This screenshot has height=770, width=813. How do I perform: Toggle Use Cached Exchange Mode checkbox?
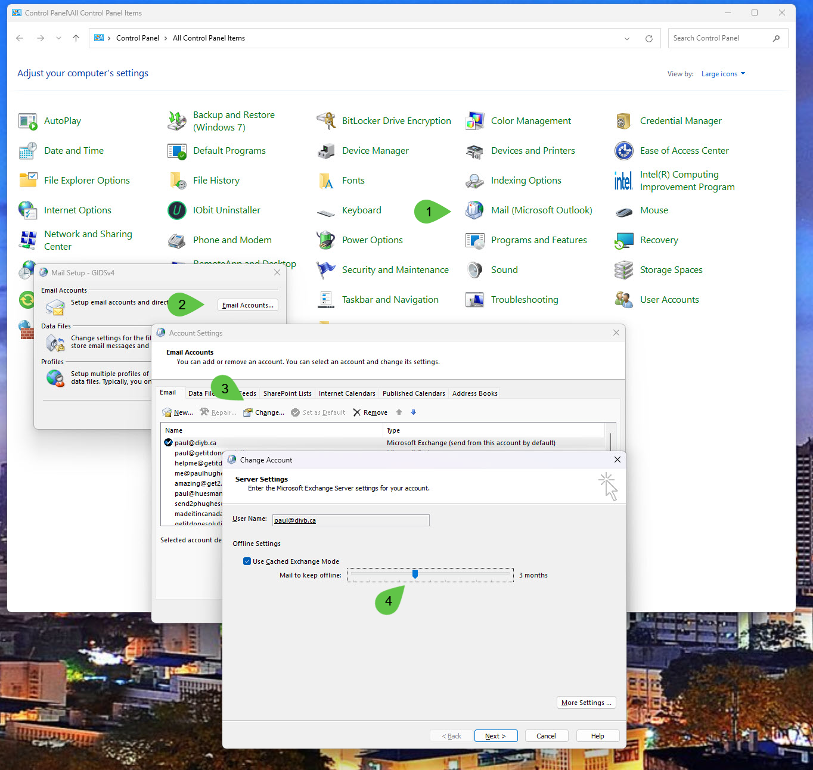[247, 561]
